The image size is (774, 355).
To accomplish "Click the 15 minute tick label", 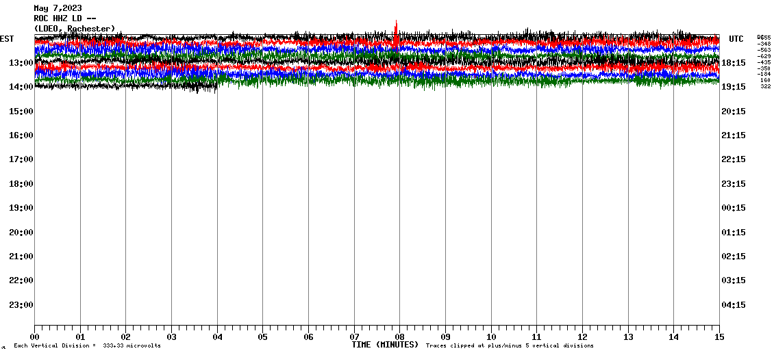I will click(719, 337).
